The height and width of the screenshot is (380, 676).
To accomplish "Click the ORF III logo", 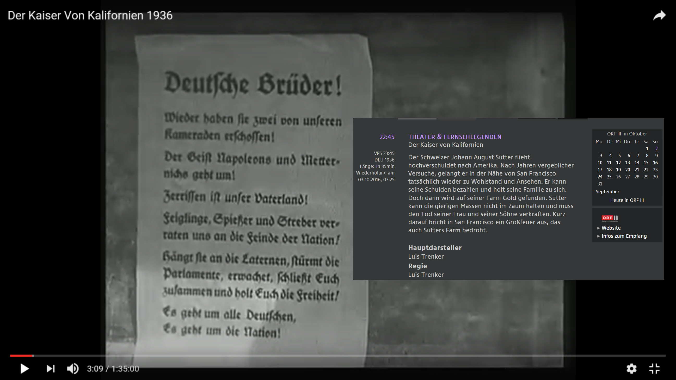I will [x=610, y=218].
